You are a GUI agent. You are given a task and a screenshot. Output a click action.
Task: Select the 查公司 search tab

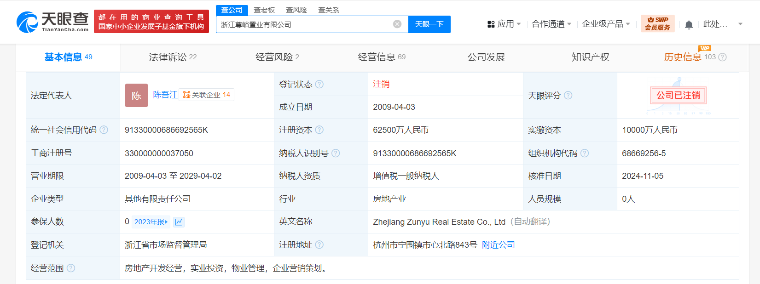point(232,10)
